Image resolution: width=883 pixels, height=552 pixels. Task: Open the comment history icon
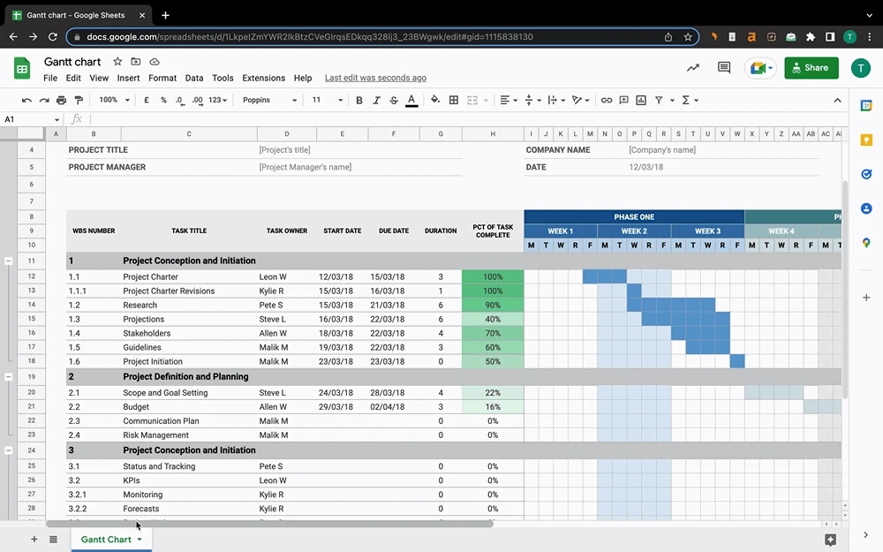click(x=724, y=68)
